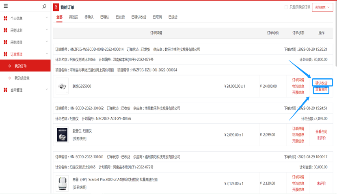The height and width of the screenshot is (194, 337).
Task: View 物流信息 for 联想GSS5000 order
Action: coord(298,86)
